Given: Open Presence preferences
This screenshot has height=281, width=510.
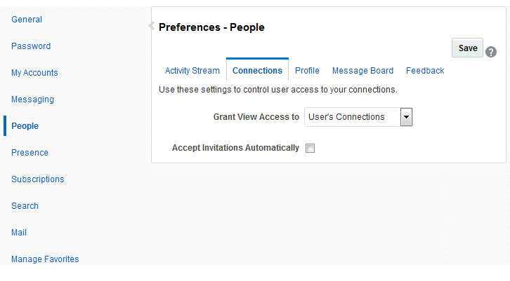Looking at the screenshot, I should coord(30,153).
